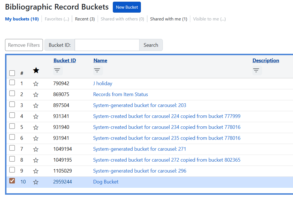Image resolution: width=293 pixels, height=200 pixels.
Task: Click the star column header icon
Action: (x=36, y=70)
